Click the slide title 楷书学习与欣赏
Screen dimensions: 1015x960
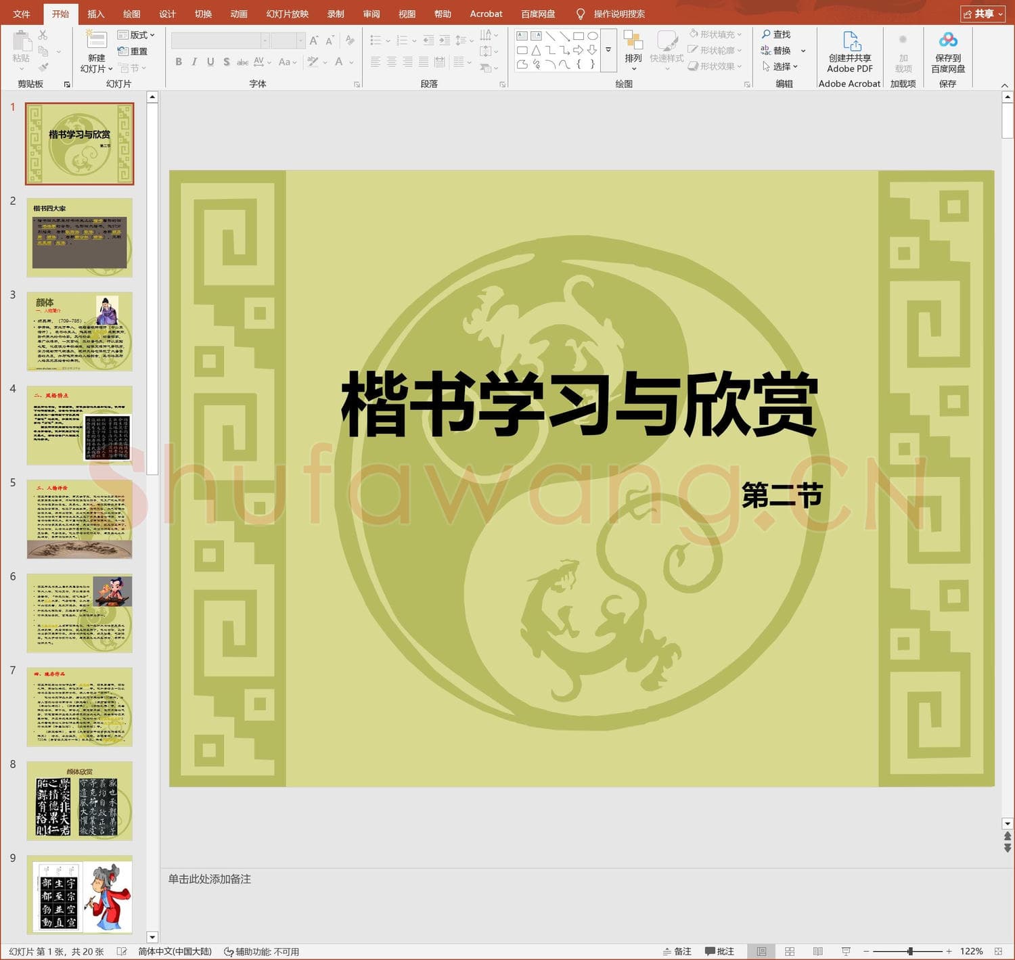(579, 404)
